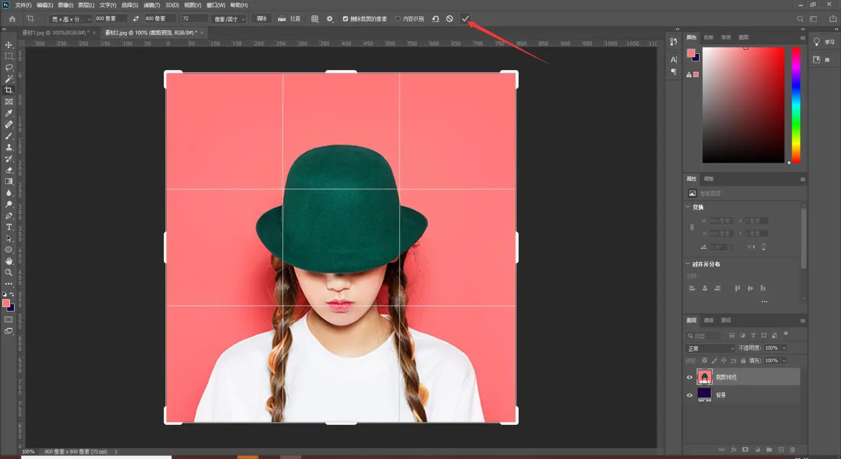Toggle the 删除裁剪的像素 checkbox

click(345, 18)
